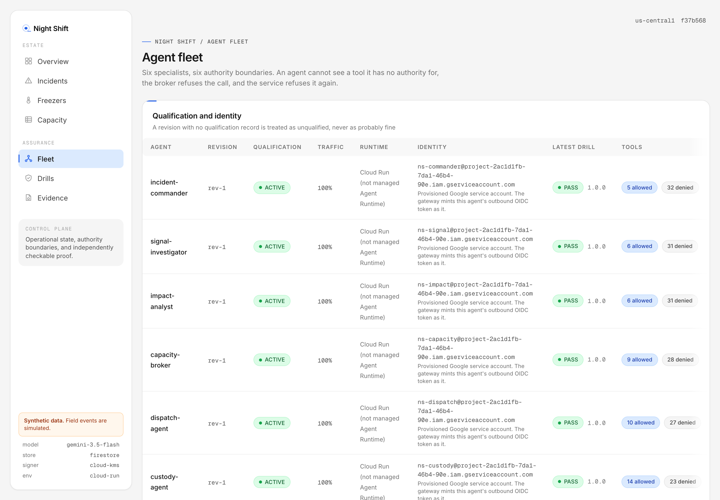Click PASS drill badge for dispatch-agent
The width and height of the screenshot is (720, 500).
tap(568, 422)
